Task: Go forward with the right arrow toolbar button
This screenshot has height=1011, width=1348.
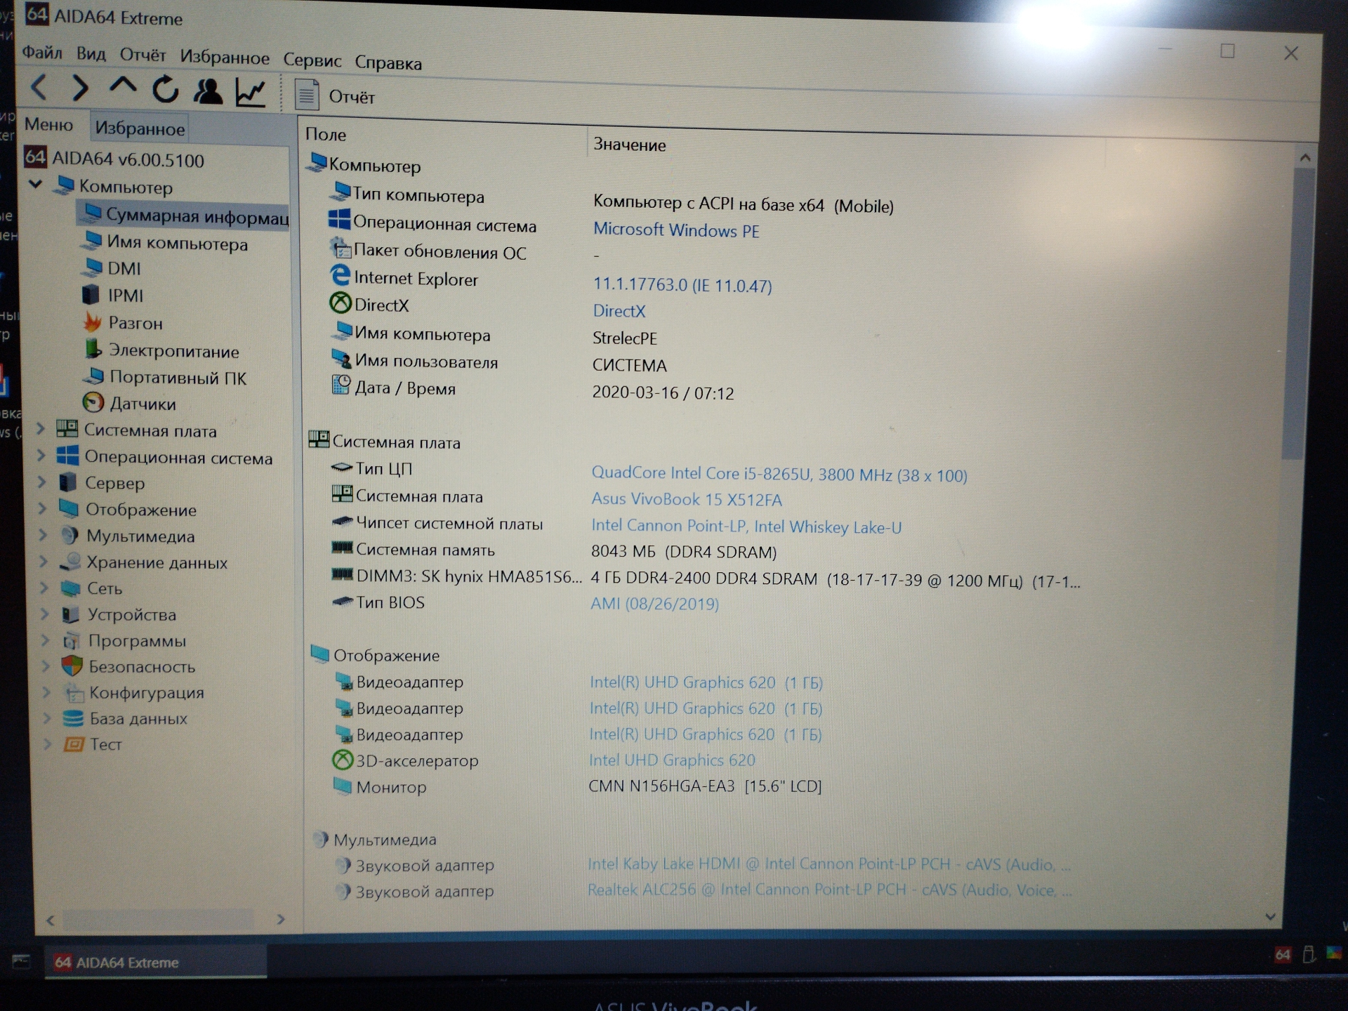Action: click(x=80, y=88)
